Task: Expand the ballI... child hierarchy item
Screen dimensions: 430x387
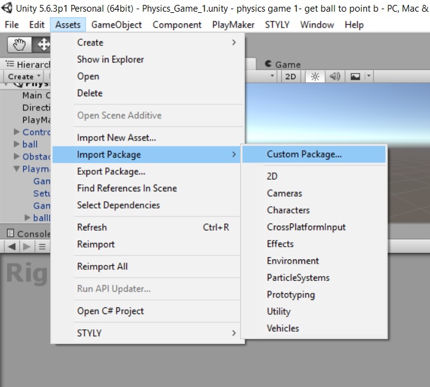Action: 27,218
